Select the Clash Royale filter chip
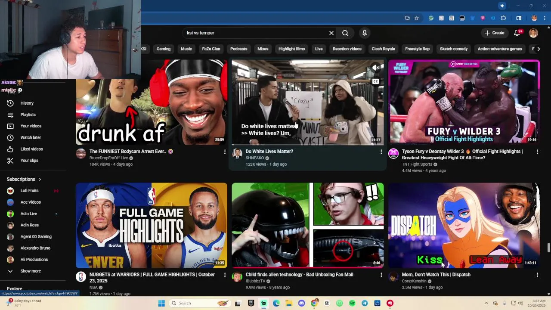 (x=383, y=49)
